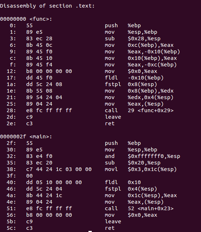Click the 'leave' instruction at address 2d
This screenshot has height=232, width=201.
pyautogui.click(x=113, y=117)
